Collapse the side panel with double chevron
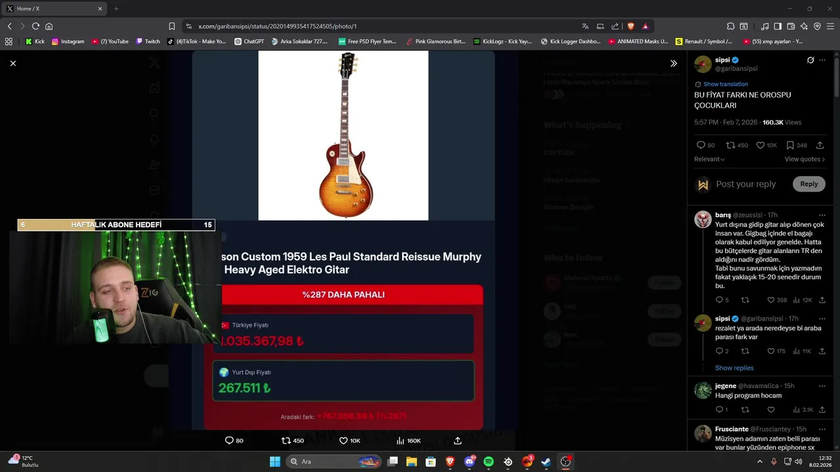 tap(673, 64)
